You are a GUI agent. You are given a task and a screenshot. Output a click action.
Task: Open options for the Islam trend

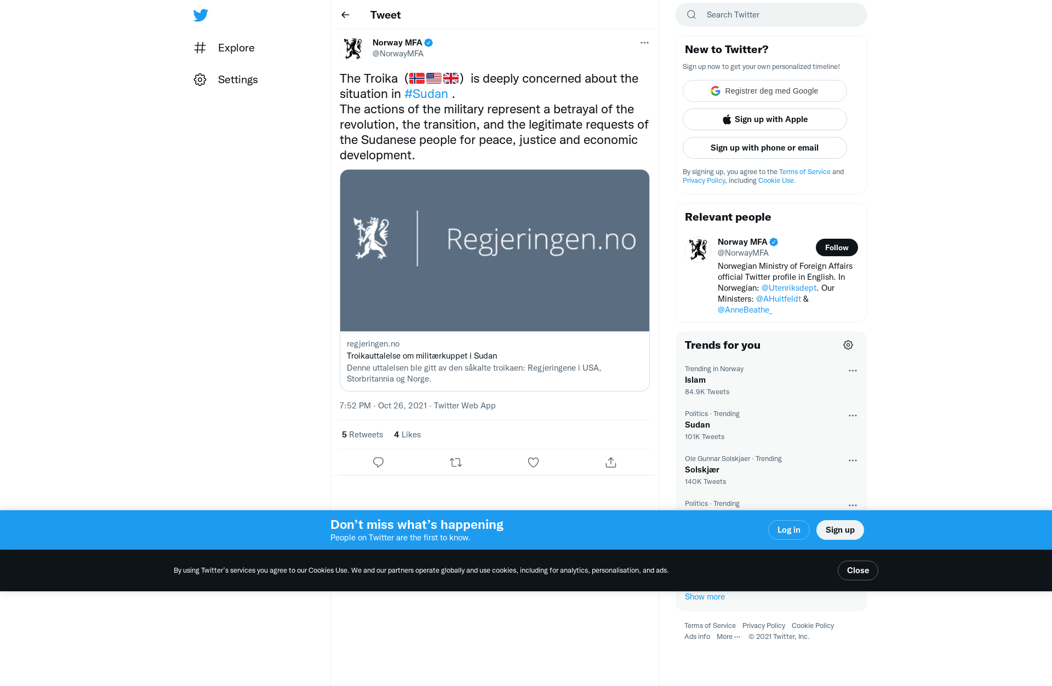click(x=853, y=371)
